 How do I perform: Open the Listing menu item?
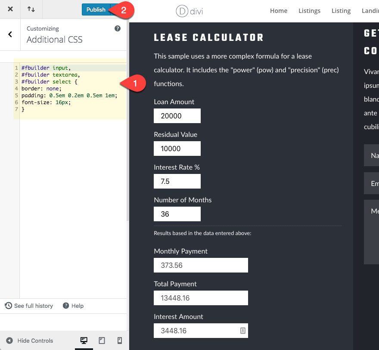click(x=341, y=11)
